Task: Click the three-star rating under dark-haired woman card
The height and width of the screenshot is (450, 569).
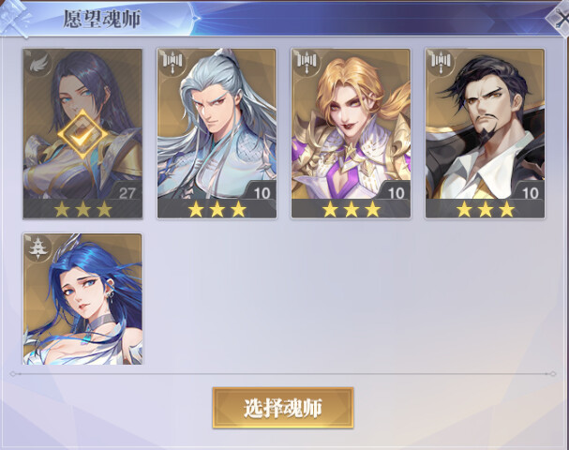Action: click(x=82, y=209)
